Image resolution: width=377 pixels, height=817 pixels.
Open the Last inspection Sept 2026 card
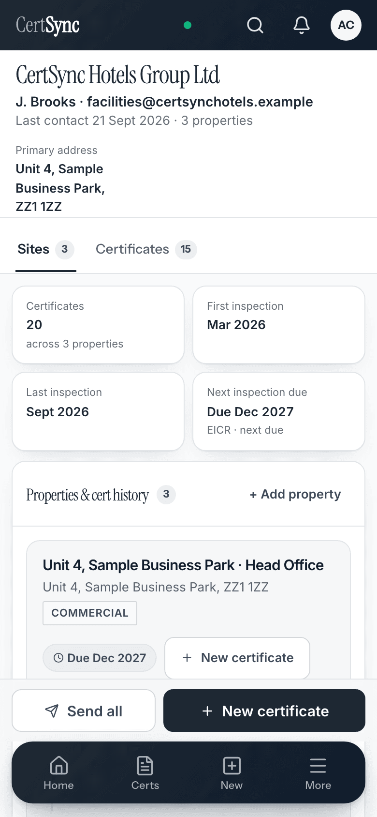pyautogui.click(x=98, y=411)
